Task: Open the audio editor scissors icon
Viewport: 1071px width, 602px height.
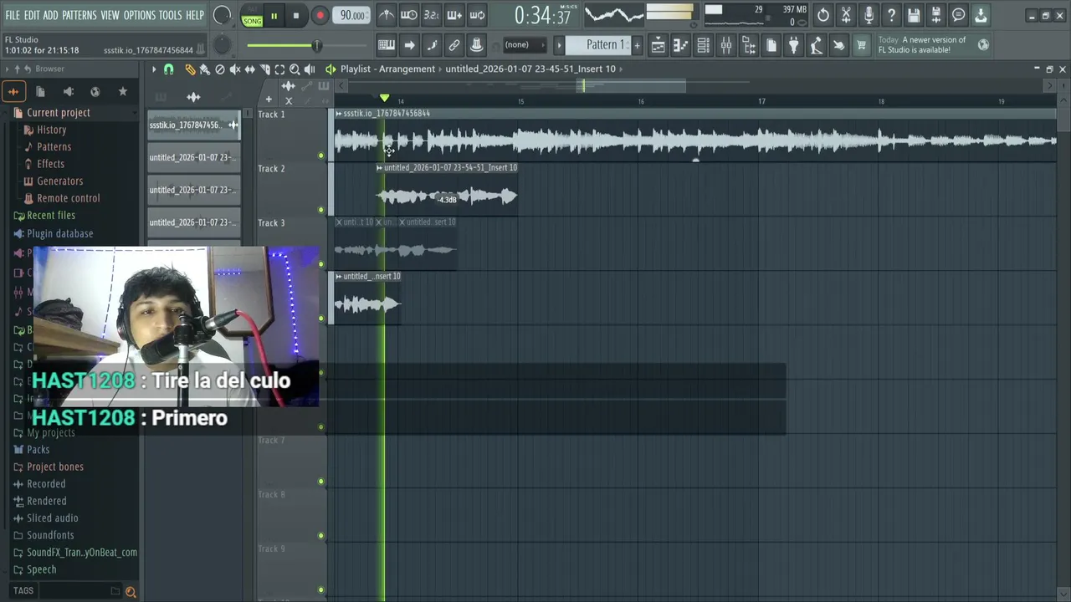Action: pyautogui.click(x=846, y=15)
